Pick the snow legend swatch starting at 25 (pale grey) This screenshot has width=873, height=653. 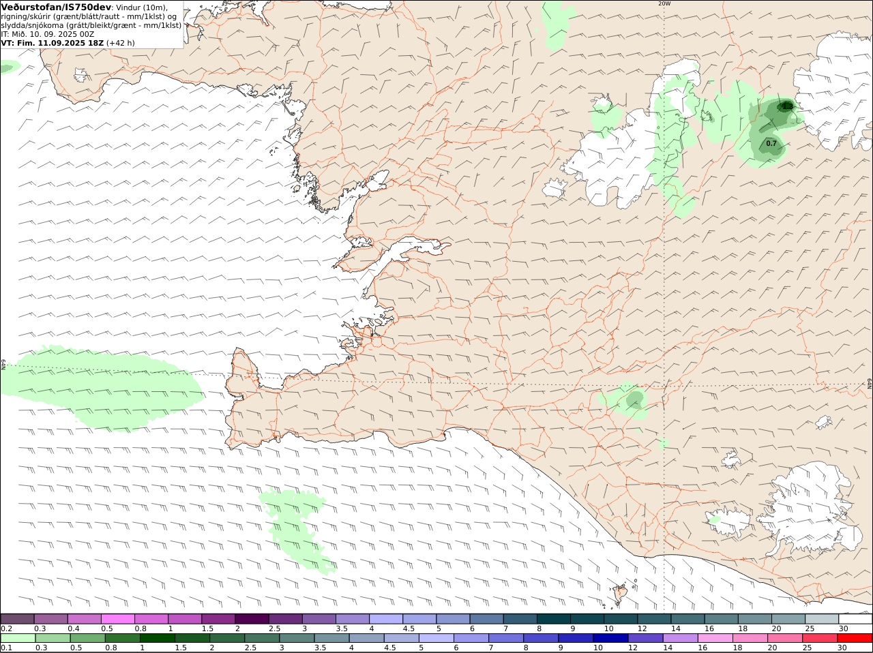coord(821,618)
